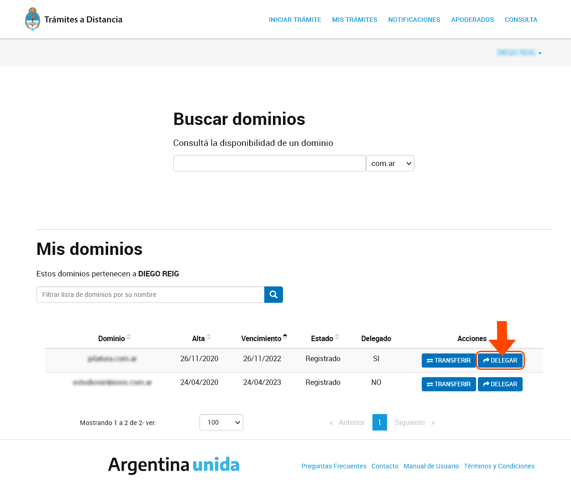
Task: Click the magnifying glass filter search icon
Action: 273,295
